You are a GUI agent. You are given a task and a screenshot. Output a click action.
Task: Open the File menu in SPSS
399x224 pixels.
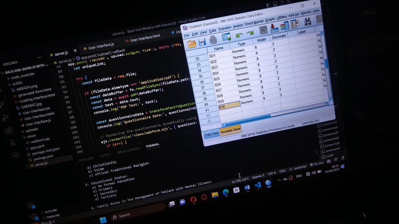pyautogui.click(x=187, y=36)
